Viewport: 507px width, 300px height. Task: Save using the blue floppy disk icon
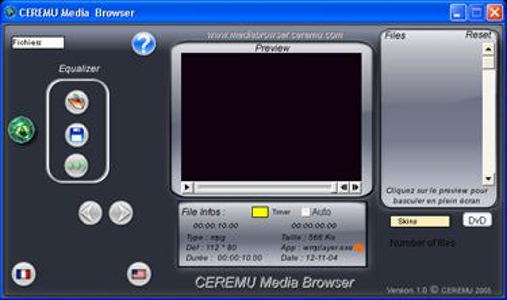pyautogui.click(x=77, y=135)
